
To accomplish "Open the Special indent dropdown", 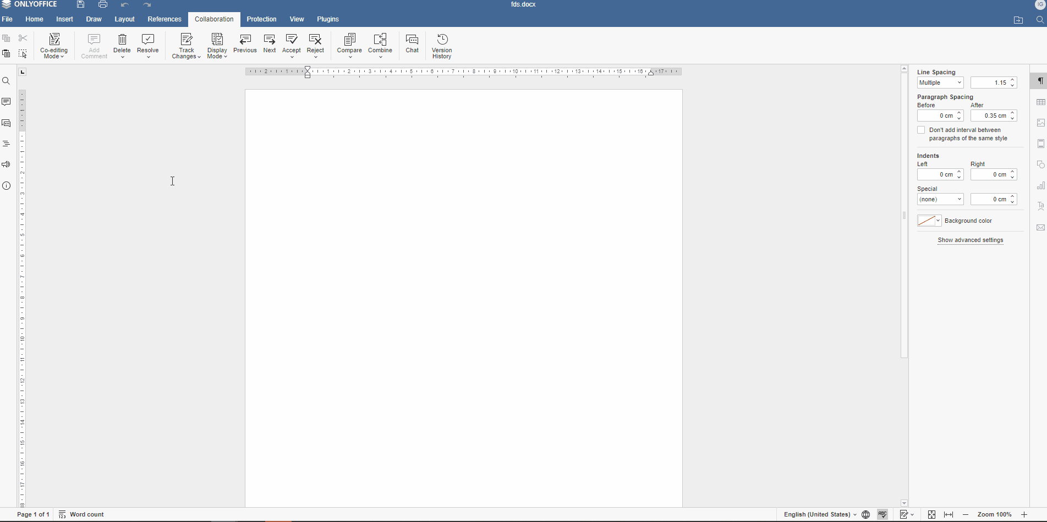I will tap(940, 199).
